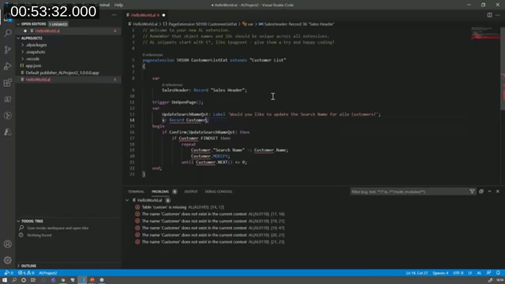
Task: Click LF end-of-line status item
Action: (470, 273)
